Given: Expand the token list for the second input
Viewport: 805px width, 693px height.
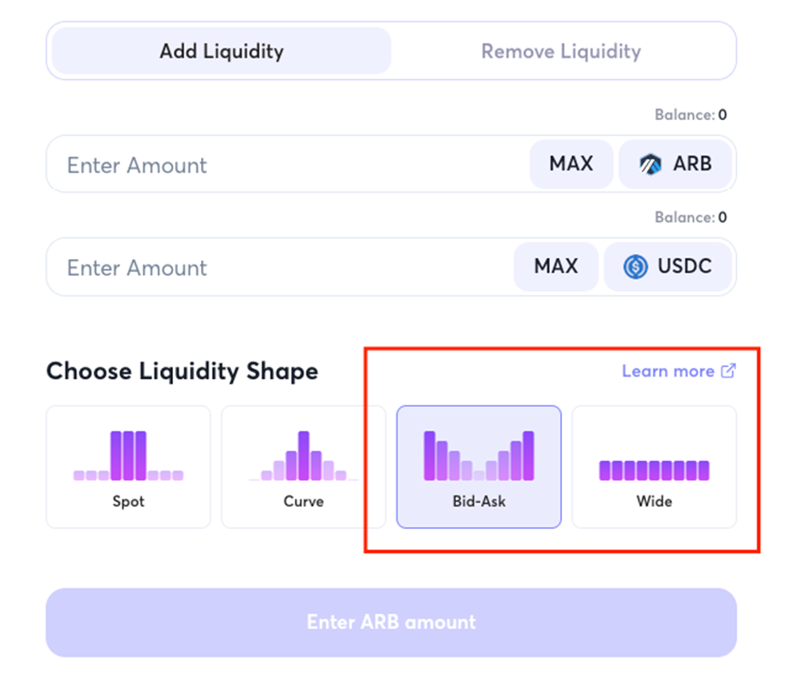Looking at the screenshot, I should [x=668, y=267].
